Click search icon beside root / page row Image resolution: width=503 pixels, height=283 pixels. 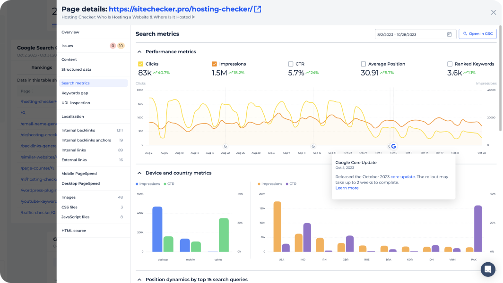tap(24, 113)
